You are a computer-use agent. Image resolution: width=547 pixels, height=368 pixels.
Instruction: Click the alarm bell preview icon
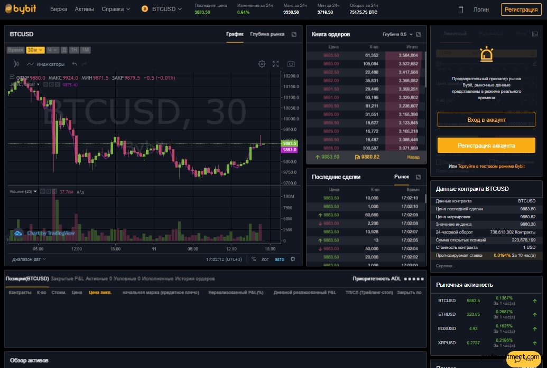(486, 54)
